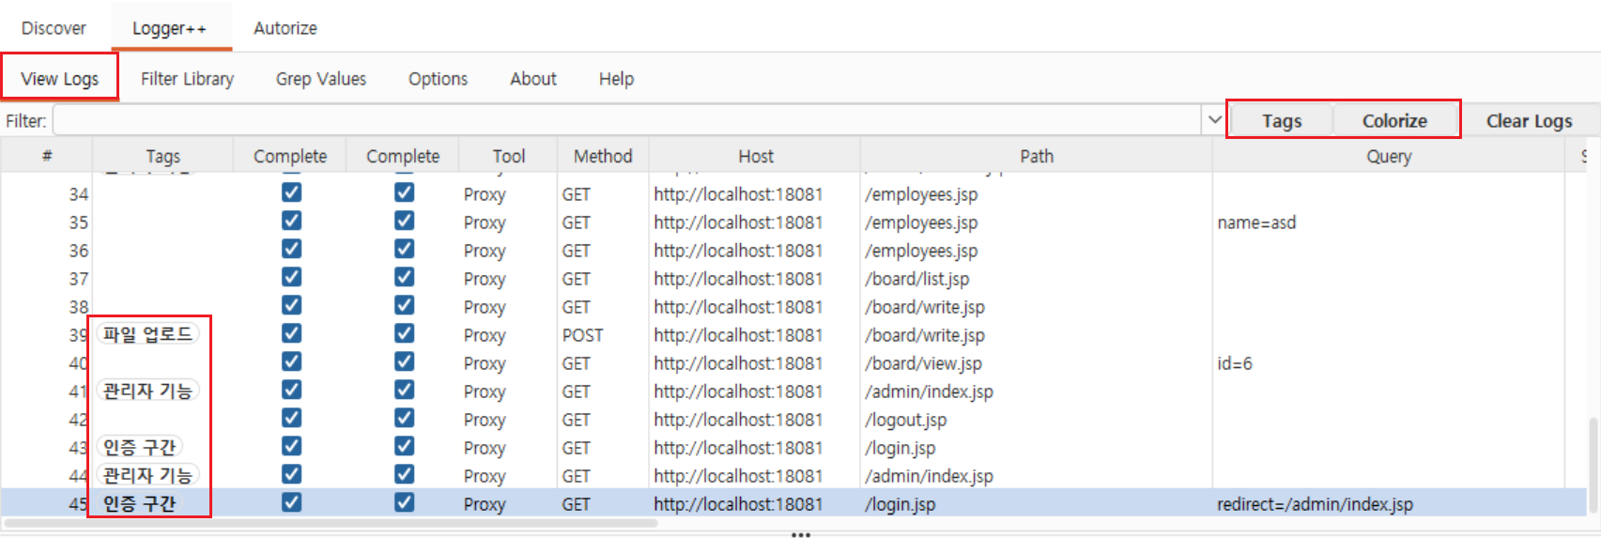
Task: Open the Grep Values tab
Action: tap(321, 79)
